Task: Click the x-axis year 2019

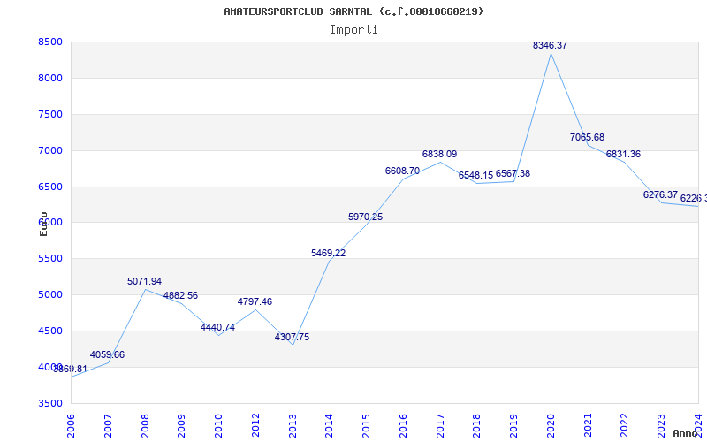Action: coord(513,426)
